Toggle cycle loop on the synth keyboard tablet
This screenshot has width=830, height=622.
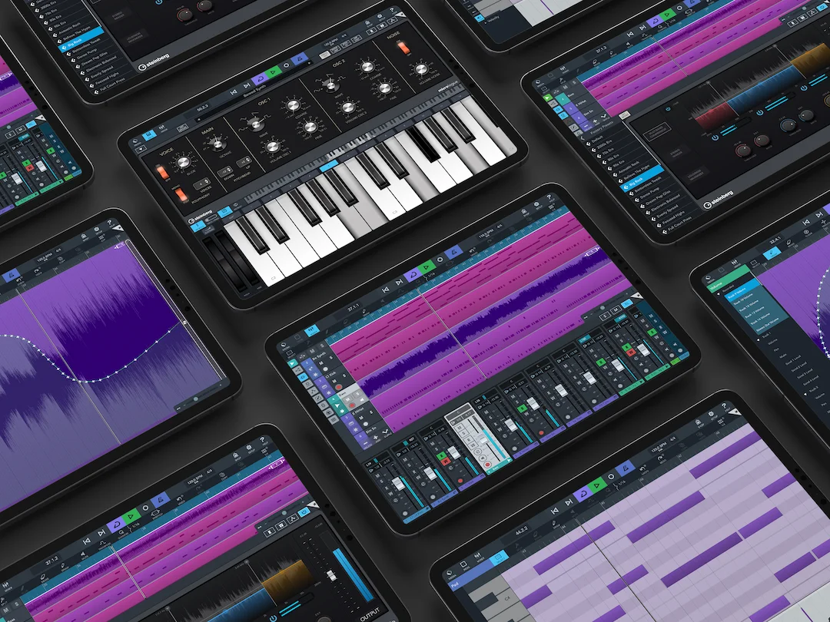coord(260,79)
